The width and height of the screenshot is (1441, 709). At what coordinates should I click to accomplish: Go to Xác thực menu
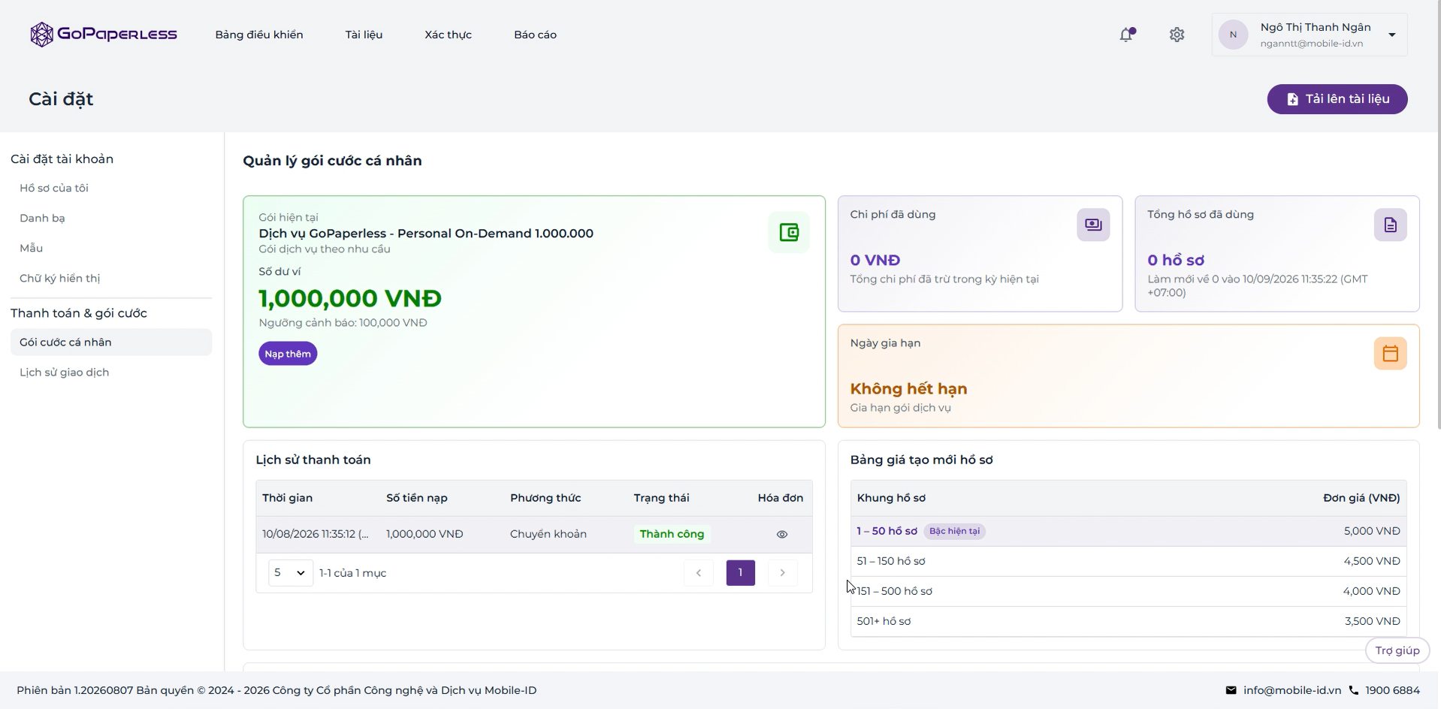(x=448, y=35)
